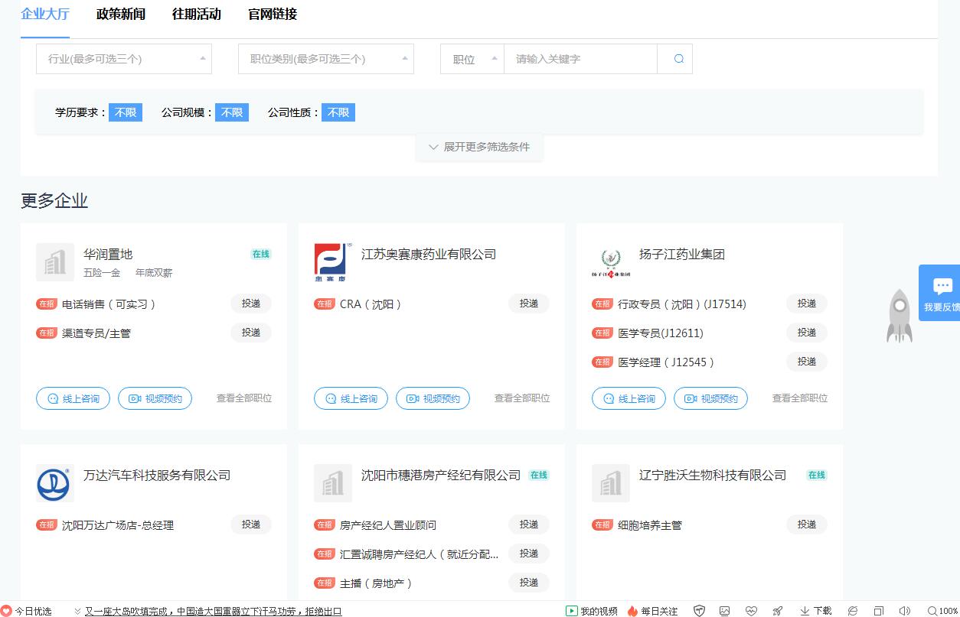960x617 pixels.
Task: Click the 华润置地 company logo
Action: [x=55, y=262]
